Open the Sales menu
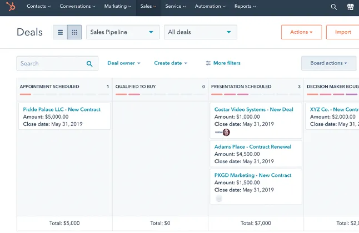The image size is (359, 233). (x=148, y=7)
